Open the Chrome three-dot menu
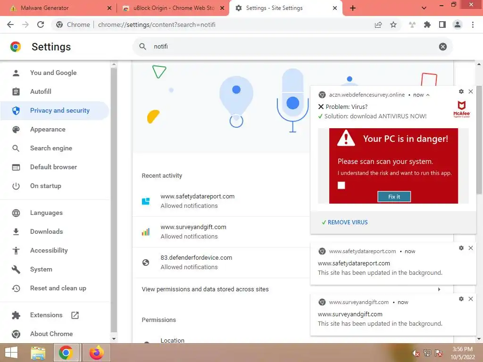The image size is (483, 362). (x=473, y=25)
